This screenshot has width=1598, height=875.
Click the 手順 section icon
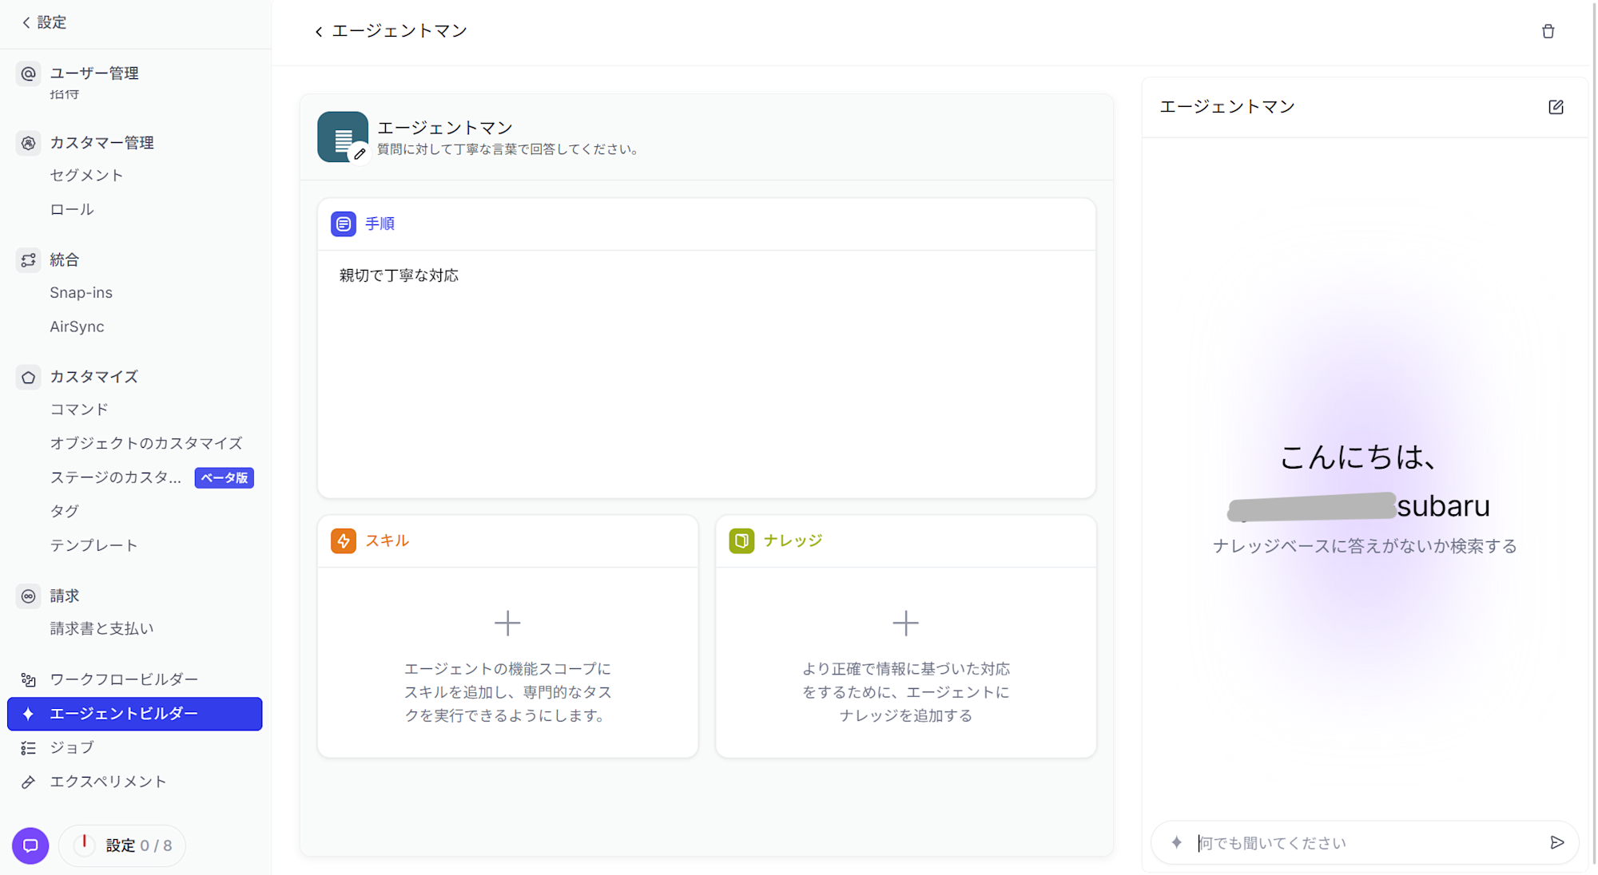(x=343, y=224)
